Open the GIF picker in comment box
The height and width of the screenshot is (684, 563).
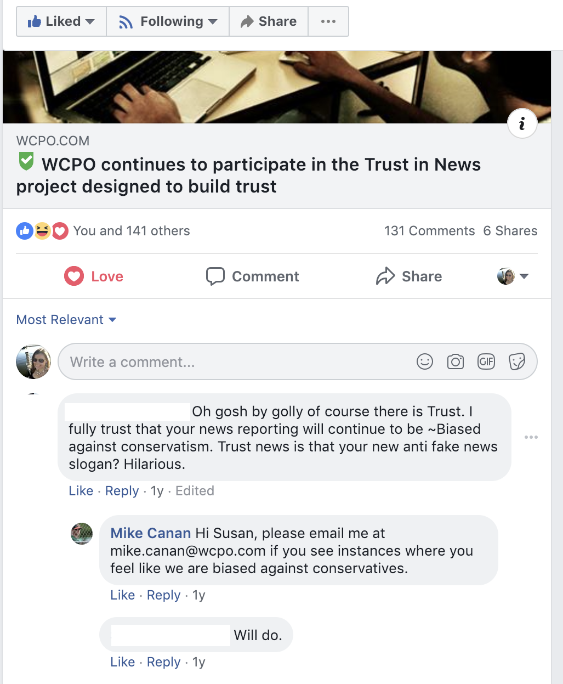click(x=486, y=361)
